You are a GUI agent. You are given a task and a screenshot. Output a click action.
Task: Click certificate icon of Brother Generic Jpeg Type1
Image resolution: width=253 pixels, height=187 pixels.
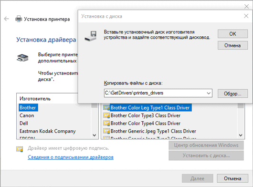coord(106,131)
